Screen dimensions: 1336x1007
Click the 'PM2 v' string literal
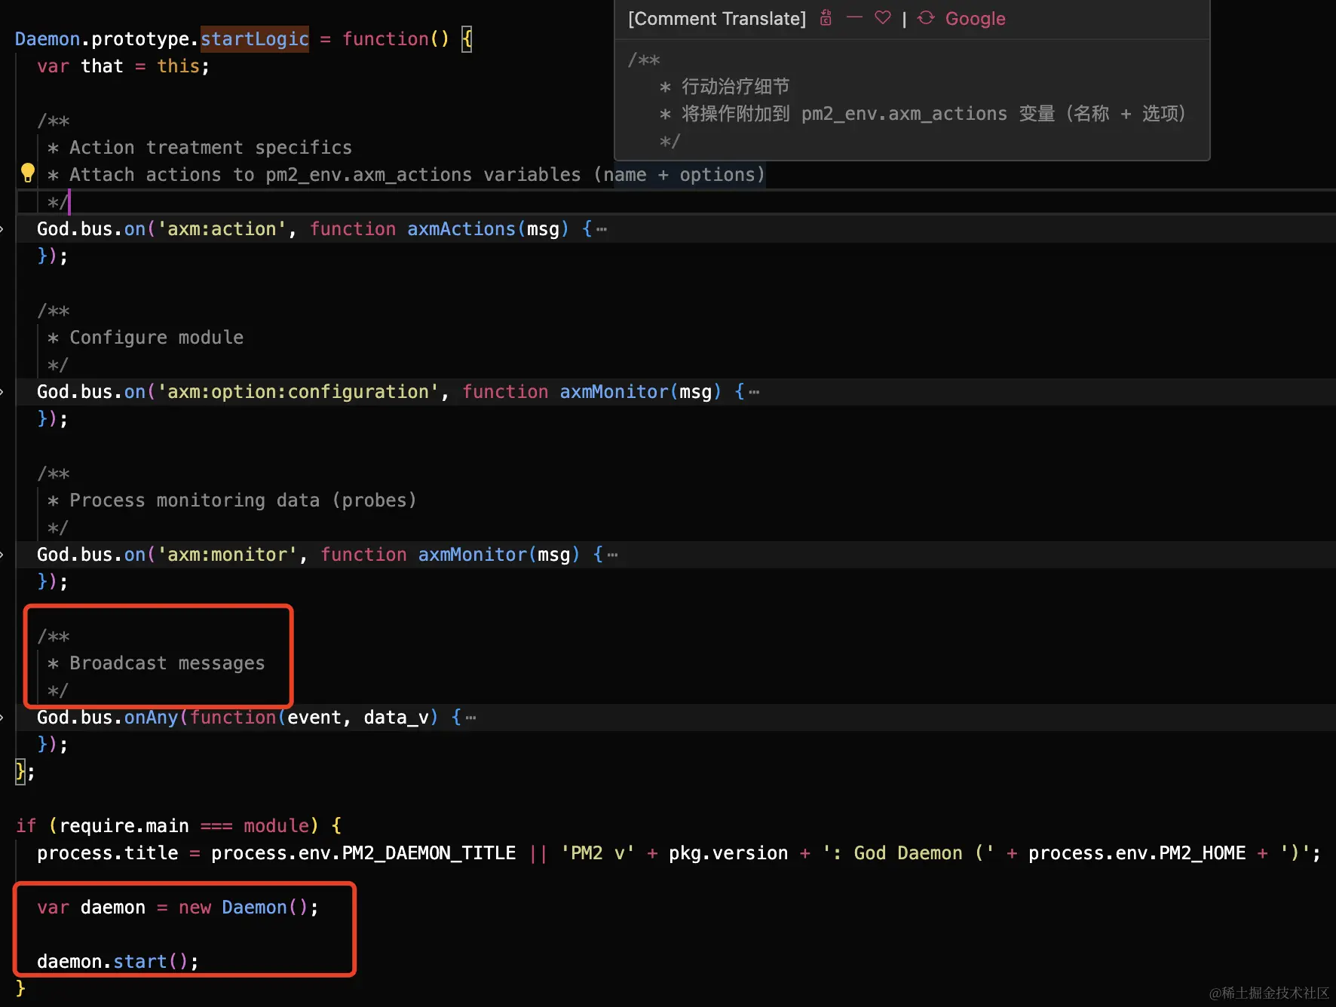point(598,853)
